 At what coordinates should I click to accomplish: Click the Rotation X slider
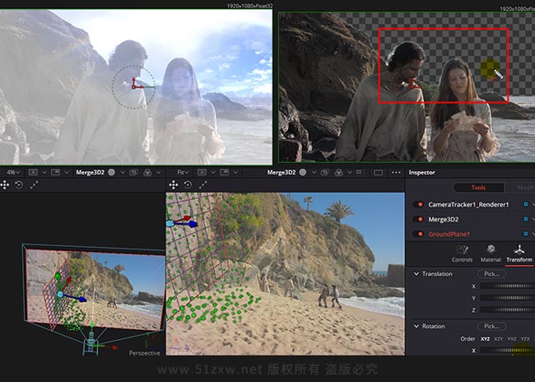click(x=507, y=350)
